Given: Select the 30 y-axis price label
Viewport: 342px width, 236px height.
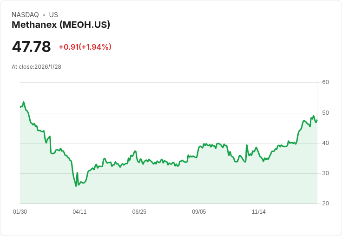Looking at the screenshot, I should 325,173.
